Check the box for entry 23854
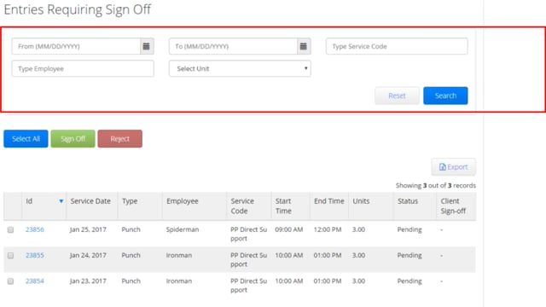Viewport: 546px width, 307px height. pyautogui.click(x=10, y=281)
